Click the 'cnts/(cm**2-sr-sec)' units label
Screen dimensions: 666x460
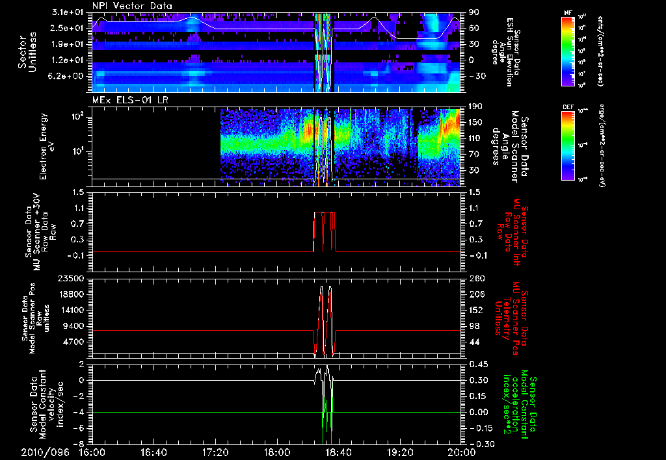coord(600,51)
